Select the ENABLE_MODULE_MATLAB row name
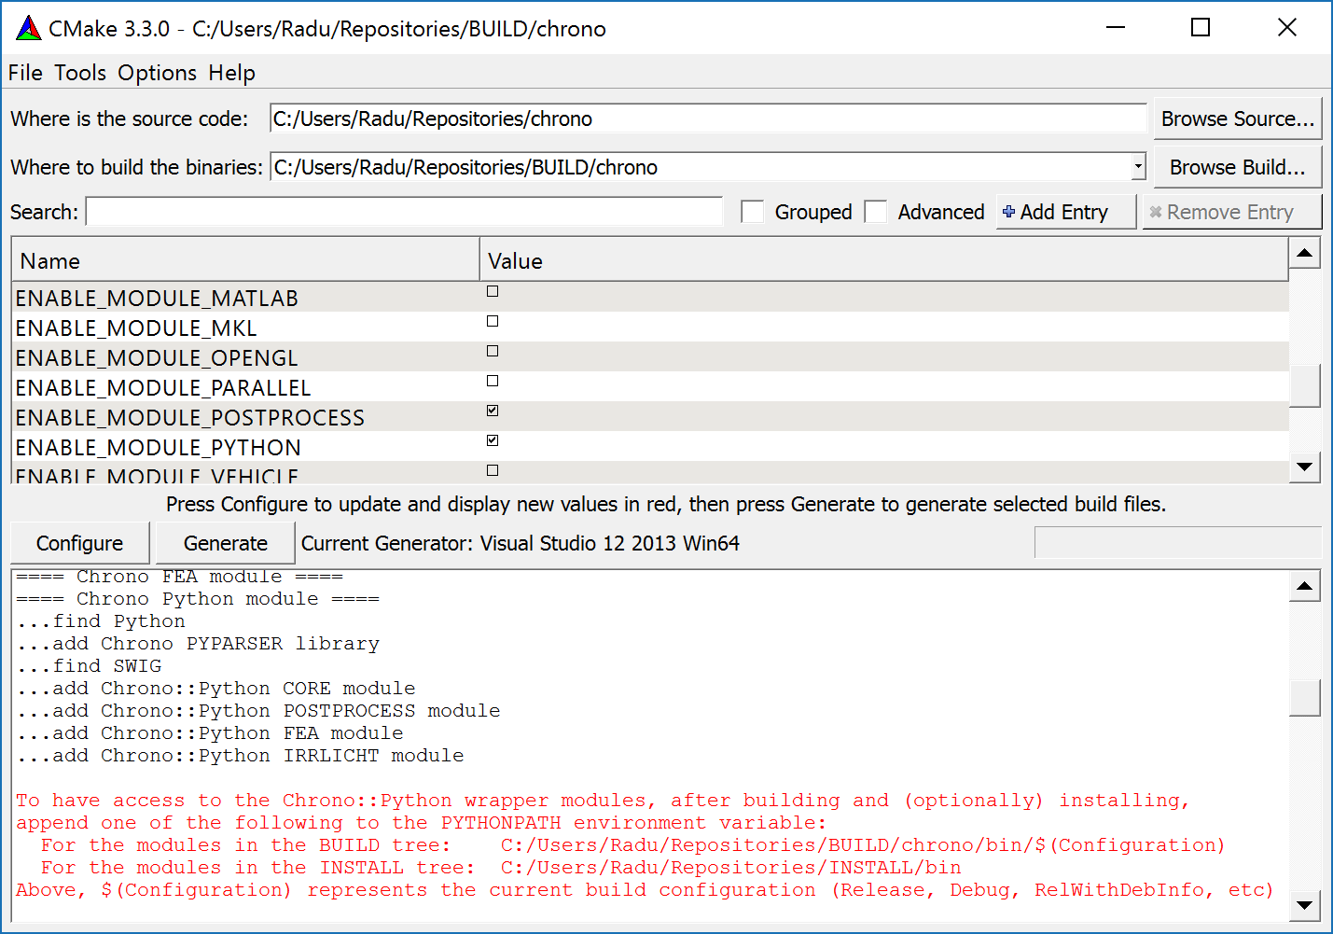Image resolution: width=1333 pixels, height=934 pixels. click(157, 299)
